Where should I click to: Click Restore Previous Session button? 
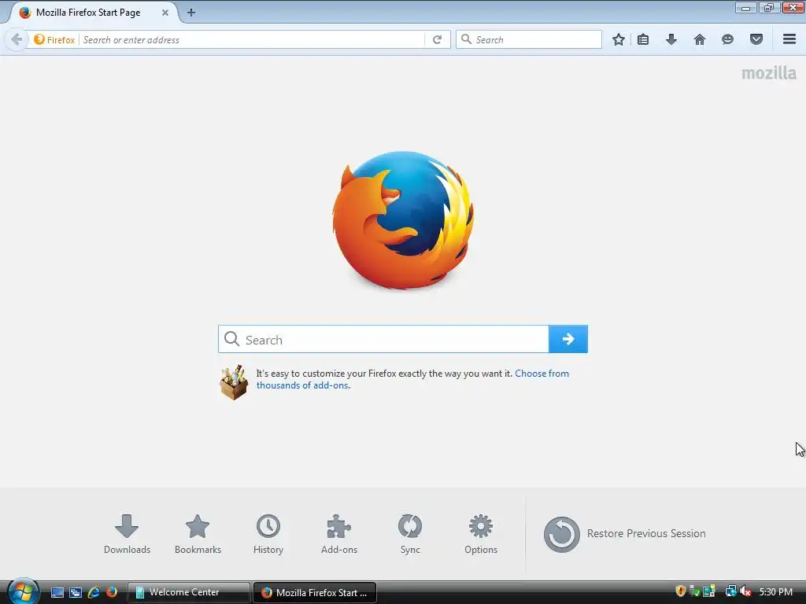624,534
